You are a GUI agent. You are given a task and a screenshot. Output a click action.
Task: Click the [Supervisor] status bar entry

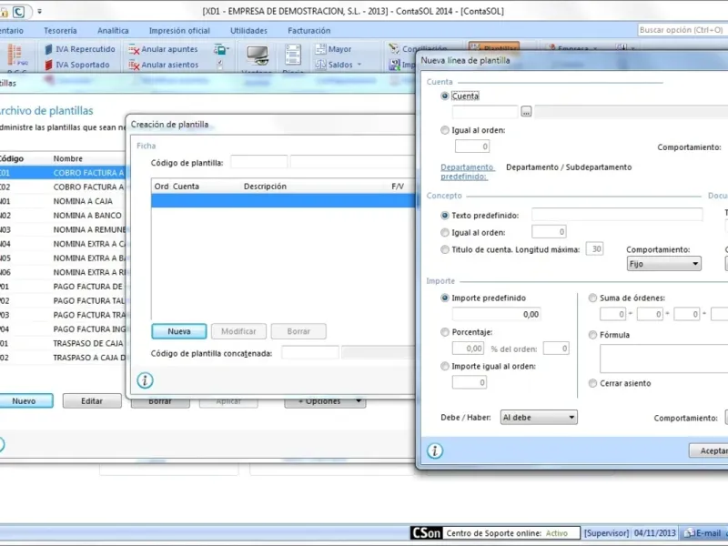pyautogui.click(x=606, y=533)
